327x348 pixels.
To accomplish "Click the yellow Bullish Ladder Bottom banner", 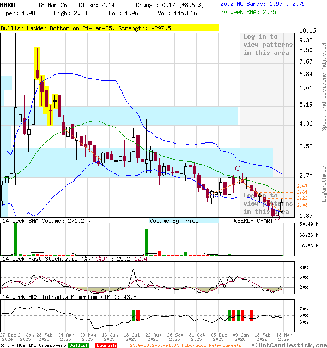I will coord(109,28).
